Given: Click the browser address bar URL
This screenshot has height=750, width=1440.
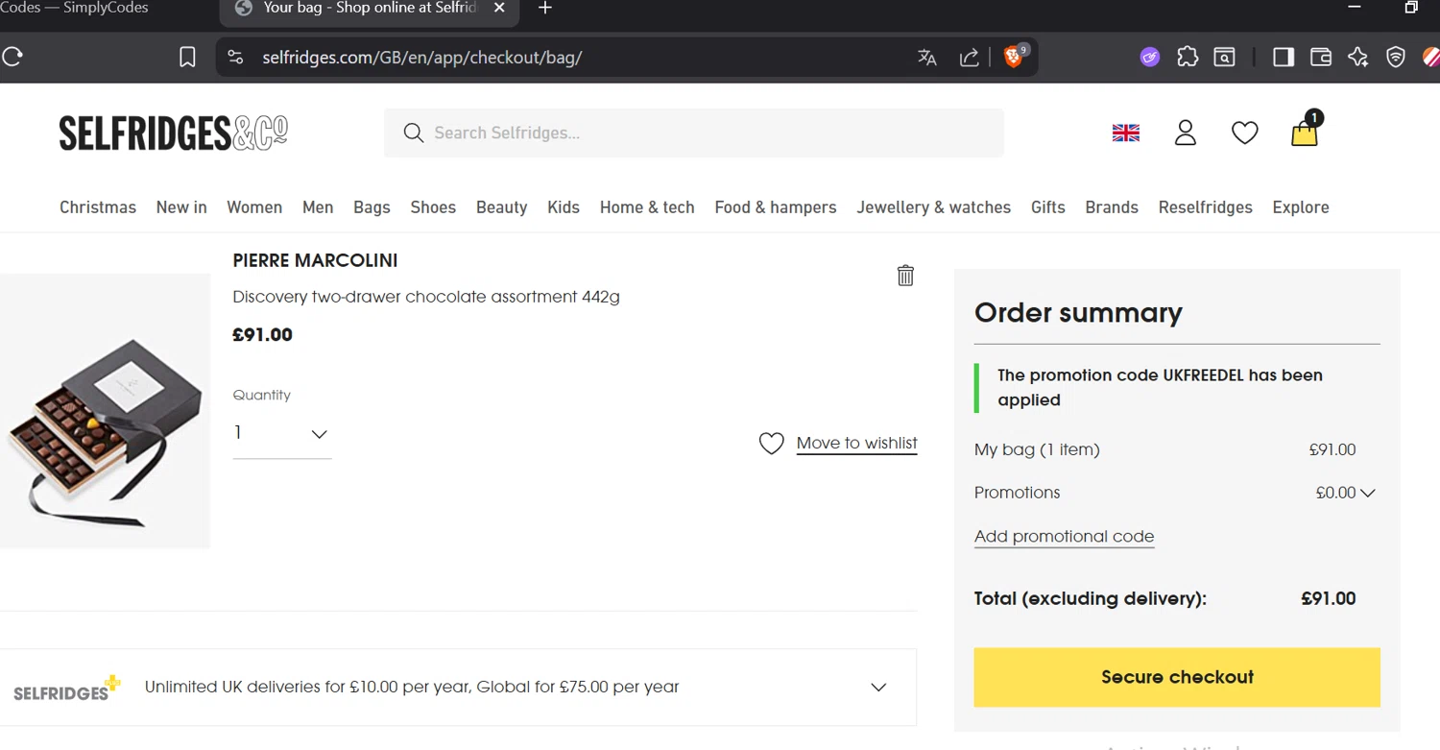Looking at the screenshot, I should 422,58.
